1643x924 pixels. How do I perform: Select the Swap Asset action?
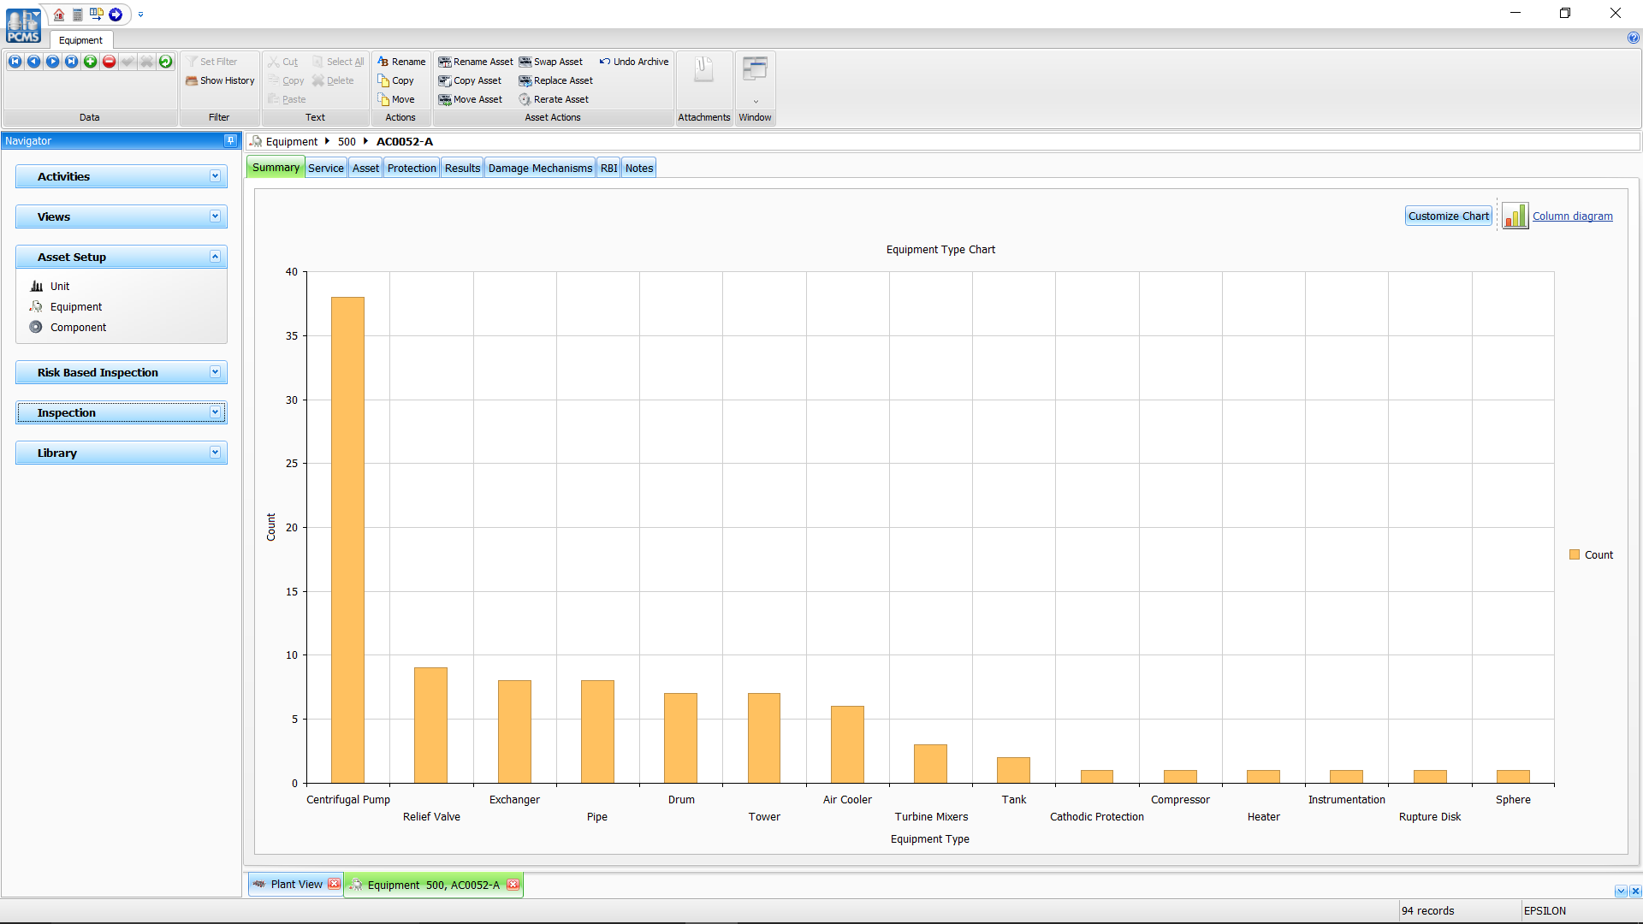(551, 62)
